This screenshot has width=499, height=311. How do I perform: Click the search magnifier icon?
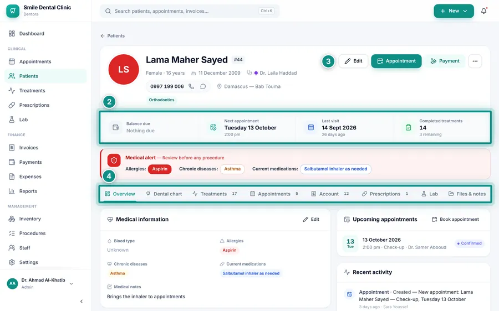tap(108, 11)
